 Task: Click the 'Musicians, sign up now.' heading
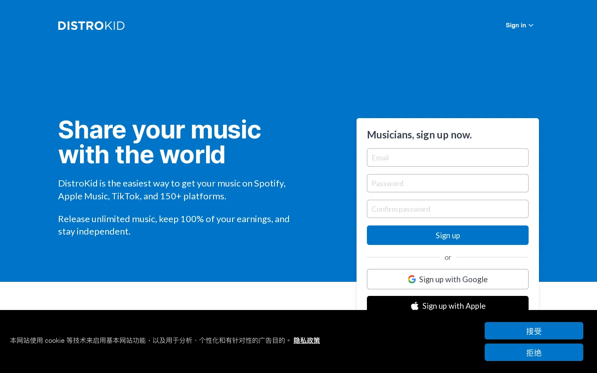pyautogui.click(x=419, y=135)
